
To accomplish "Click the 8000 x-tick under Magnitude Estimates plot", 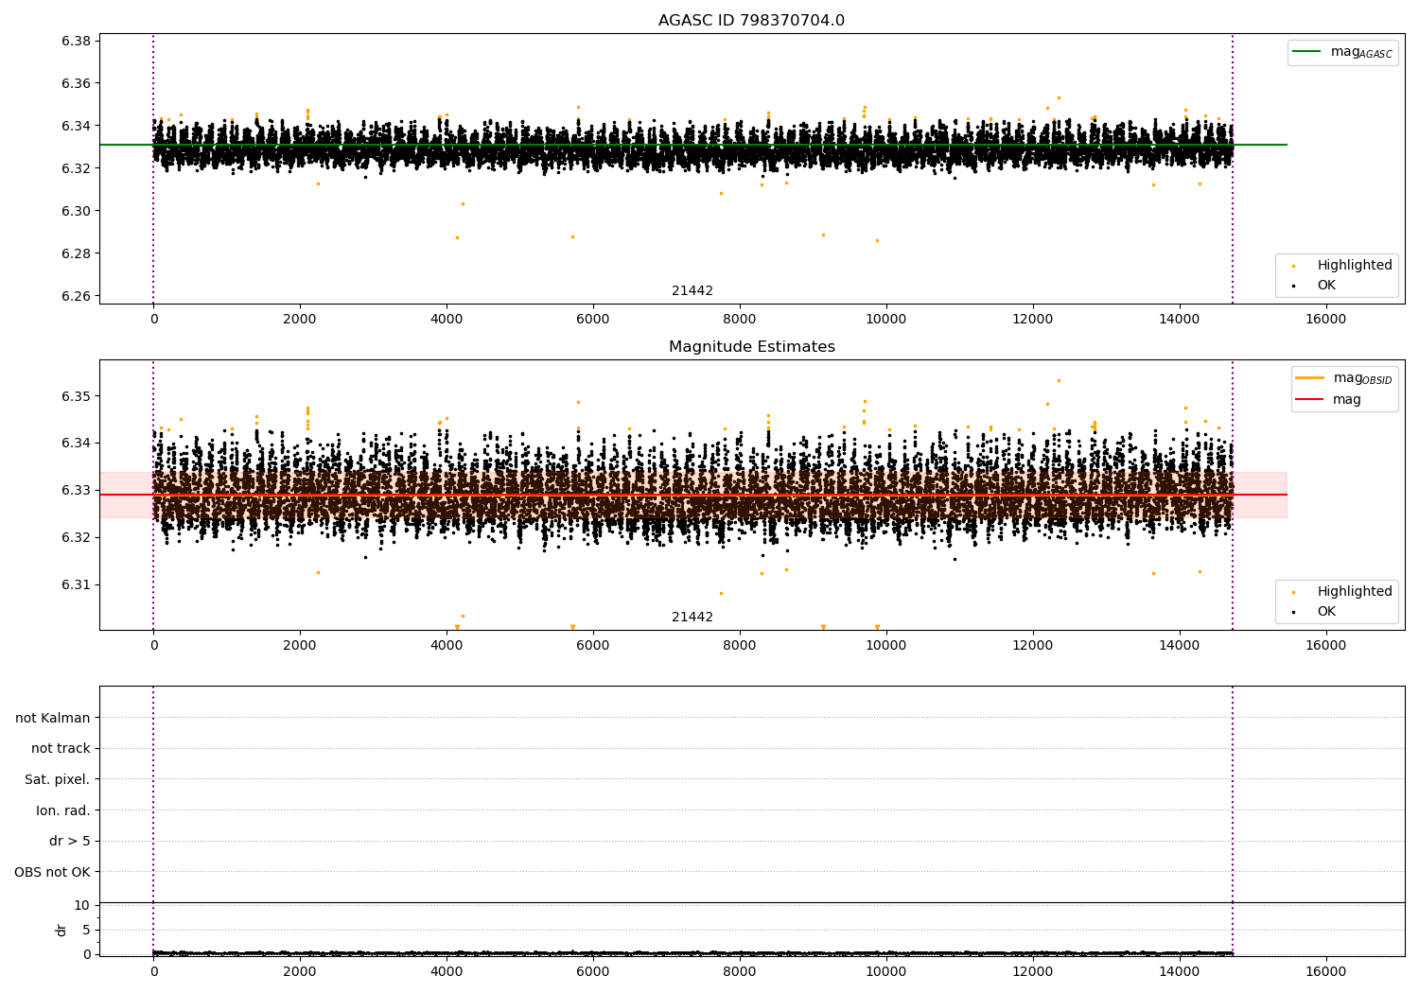I will tap(740, 646).
